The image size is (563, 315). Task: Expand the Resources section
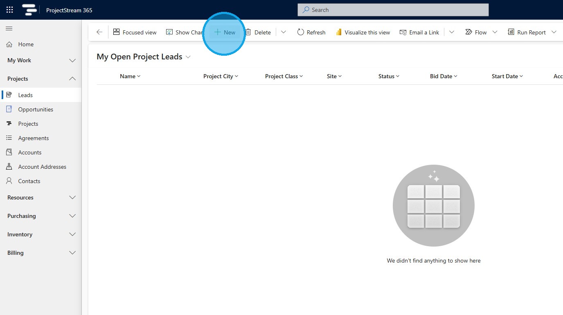[72, 197]
